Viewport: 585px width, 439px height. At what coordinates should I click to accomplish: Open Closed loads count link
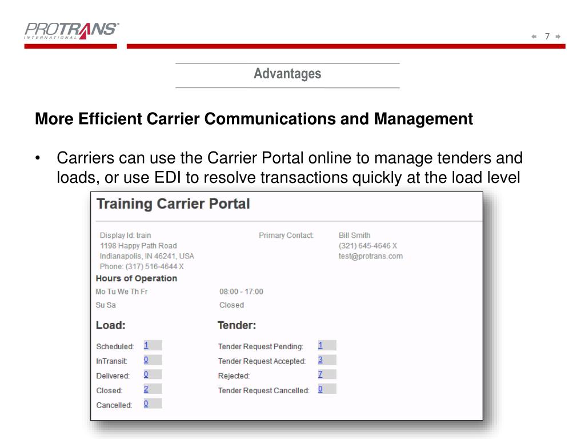pos(146,389)
